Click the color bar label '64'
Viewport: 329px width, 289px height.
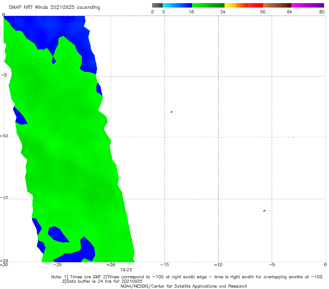coord(289,12)
